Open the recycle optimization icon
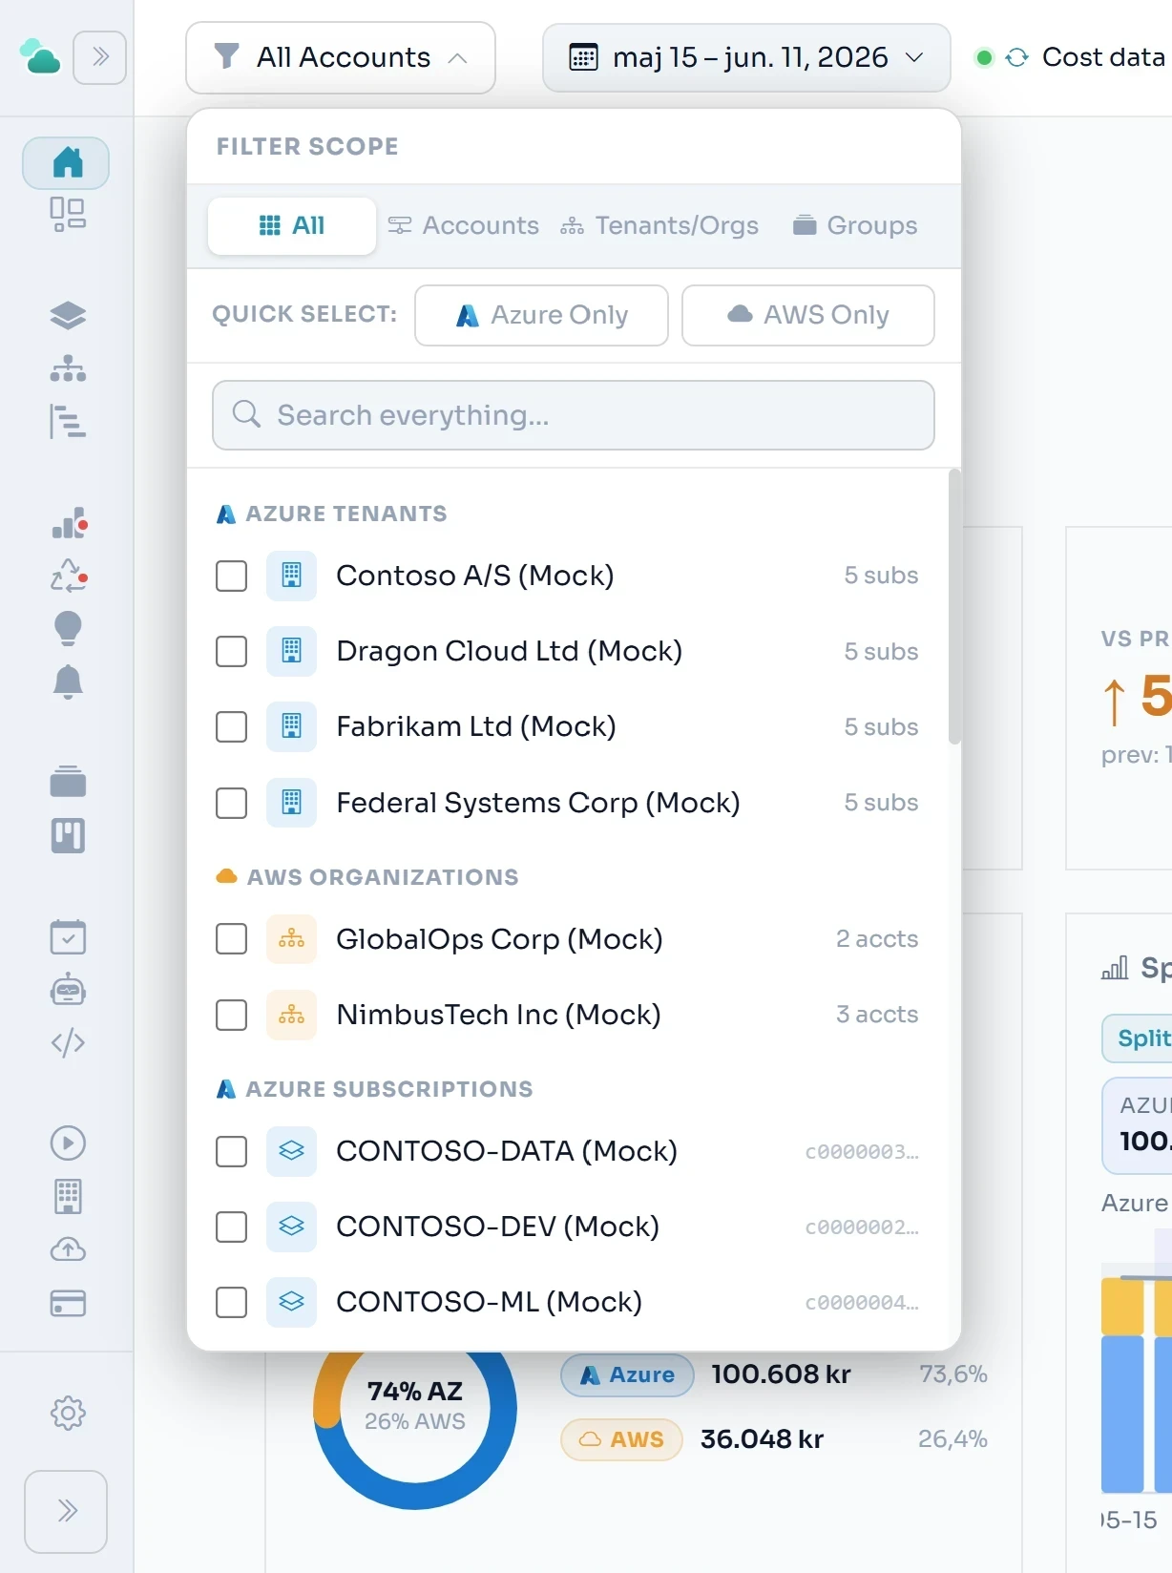This screenshot has height=1573, width=1172. click(69, 576)
